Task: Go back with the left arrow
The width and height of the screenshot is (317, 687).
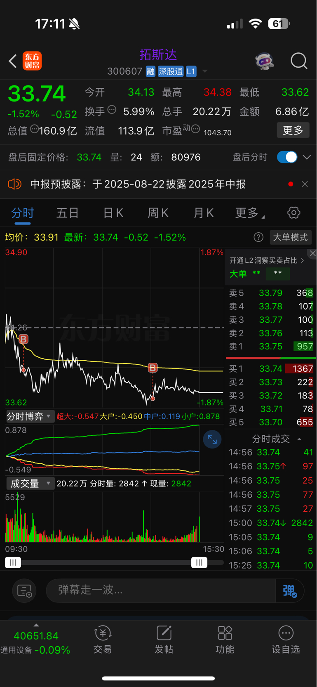Action: pyautogui.click(x=13, y=61)
